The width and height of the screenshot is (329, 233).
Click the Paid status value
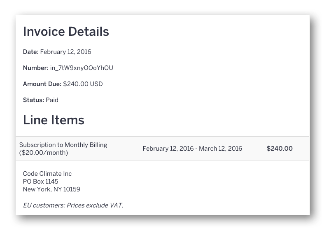tap(52, 100)
